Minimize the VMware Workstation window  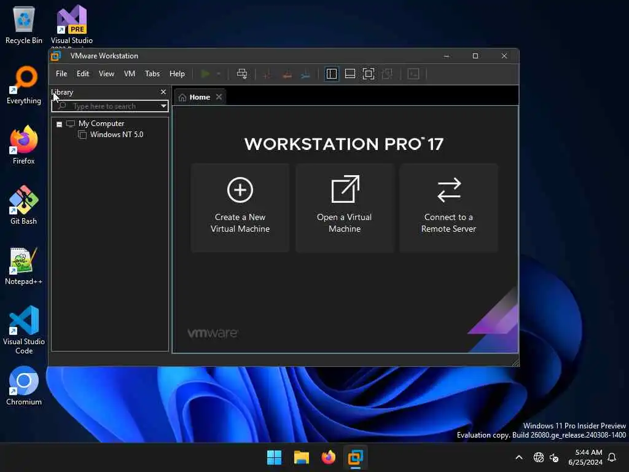[x=447, y=56]
